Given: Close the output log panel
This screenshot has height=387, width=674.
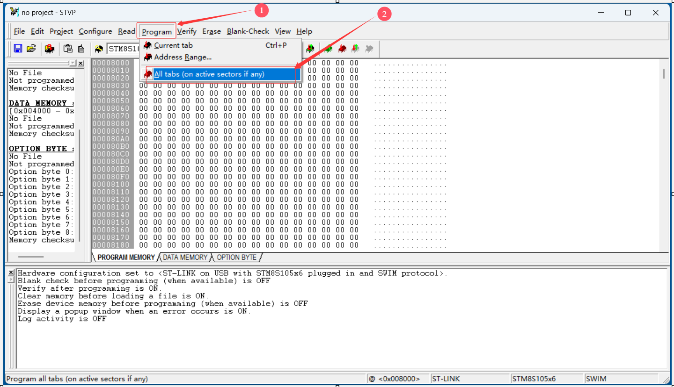Looking at the screenshot, I should (11, 272).
